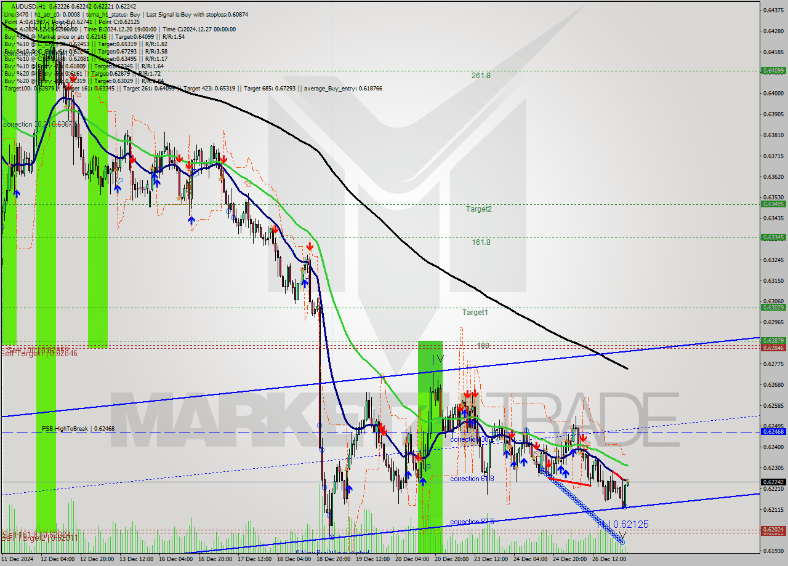Image resolution: width=788 pixels, height=566 pixels.
Task: Click the 0.63715 price axis value
Action: [x=773, y=156]
